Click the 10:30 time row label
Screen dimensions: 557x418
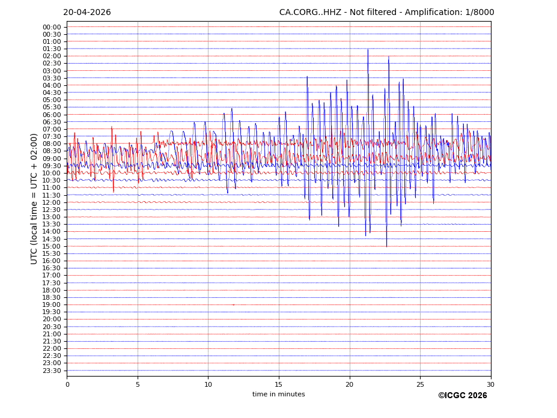[52, 181]
